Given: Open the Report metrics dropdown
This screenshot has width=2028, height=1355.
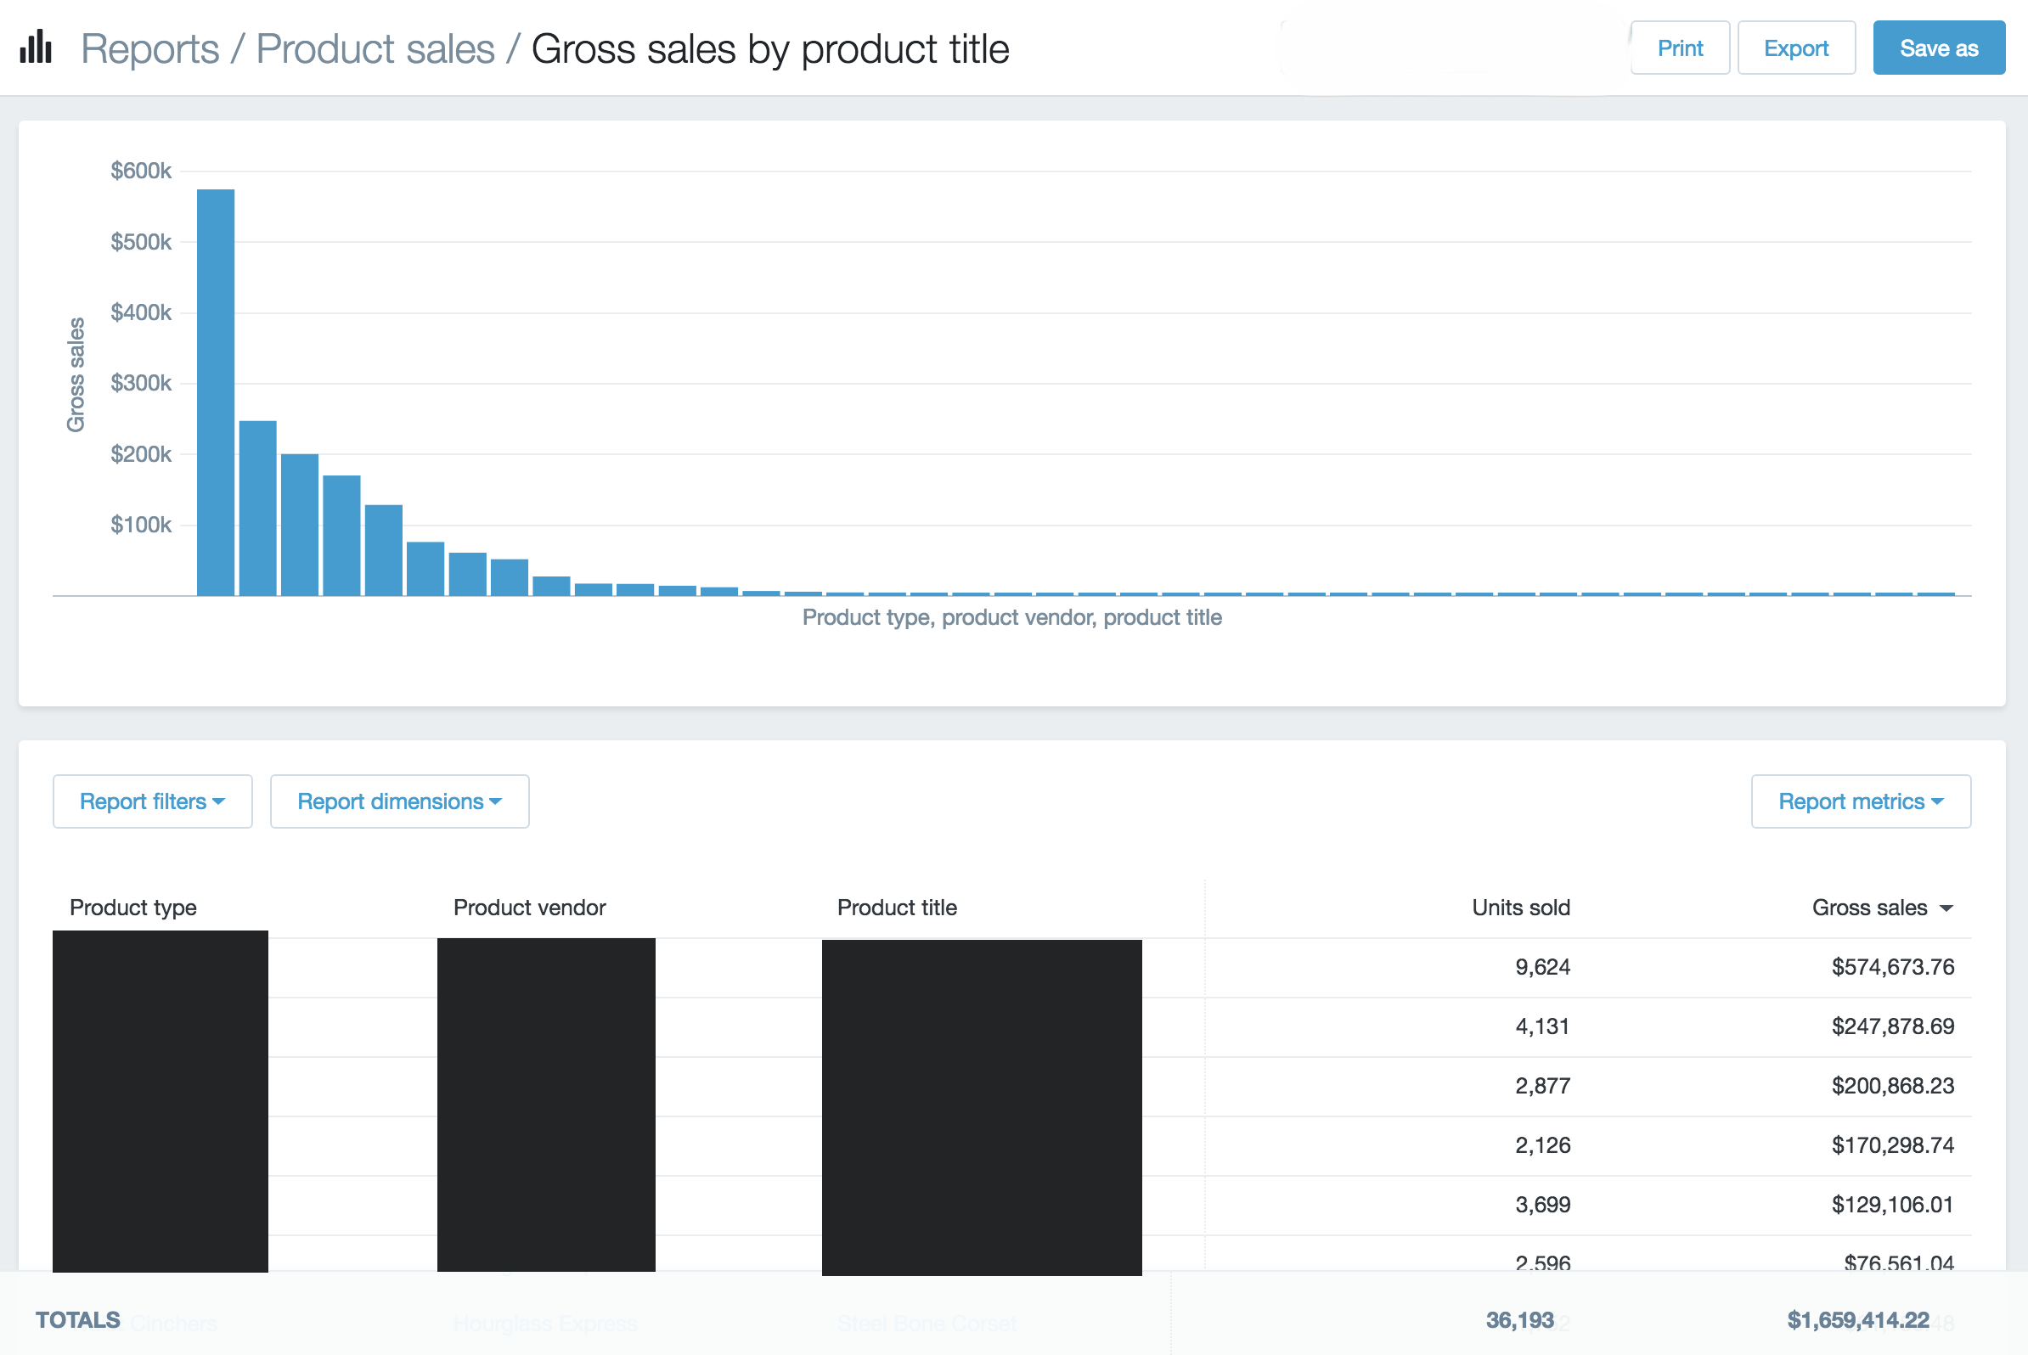Looking at the screenshot, I should pos(1861,801).
